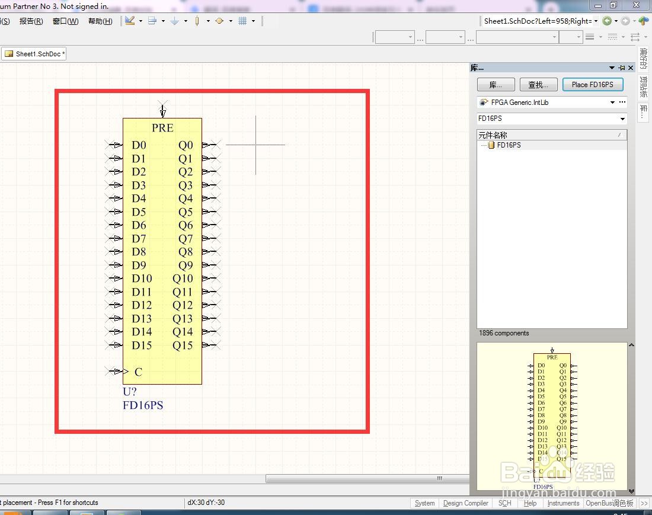Open the 窗口(W) menu
This screenshot has width=652, height=515.
(x=66, y=21)
